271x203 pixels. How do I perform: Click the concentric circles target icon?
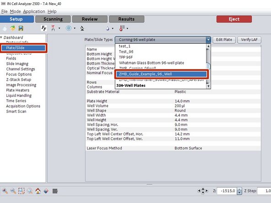[x=69, y=28]
